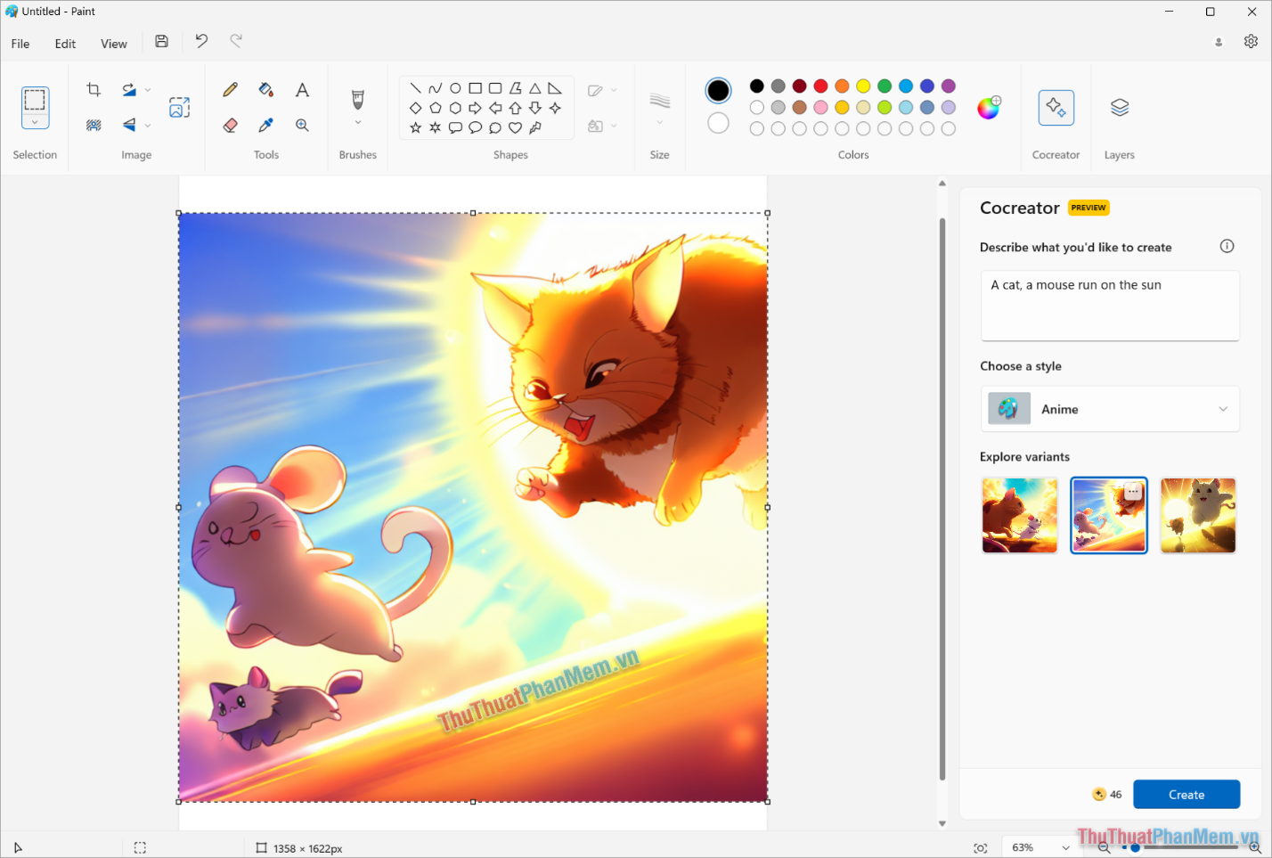Viewport: 1272px width, 858px height.
Task: Open the Layers panel
Action: click(1119, 107)
